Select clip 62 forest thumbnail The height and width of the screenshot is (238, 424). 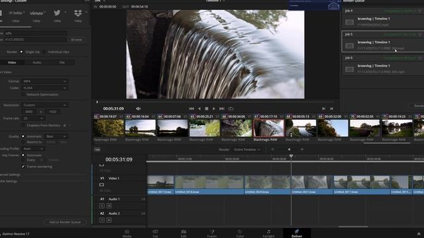pos(109,128)
